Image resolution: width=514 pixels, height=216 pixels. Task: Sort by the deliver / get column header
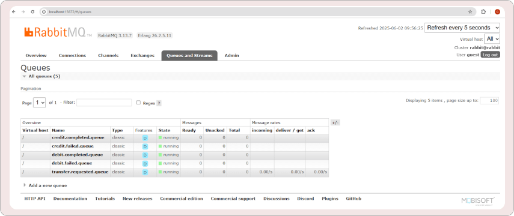pos(290,130)
